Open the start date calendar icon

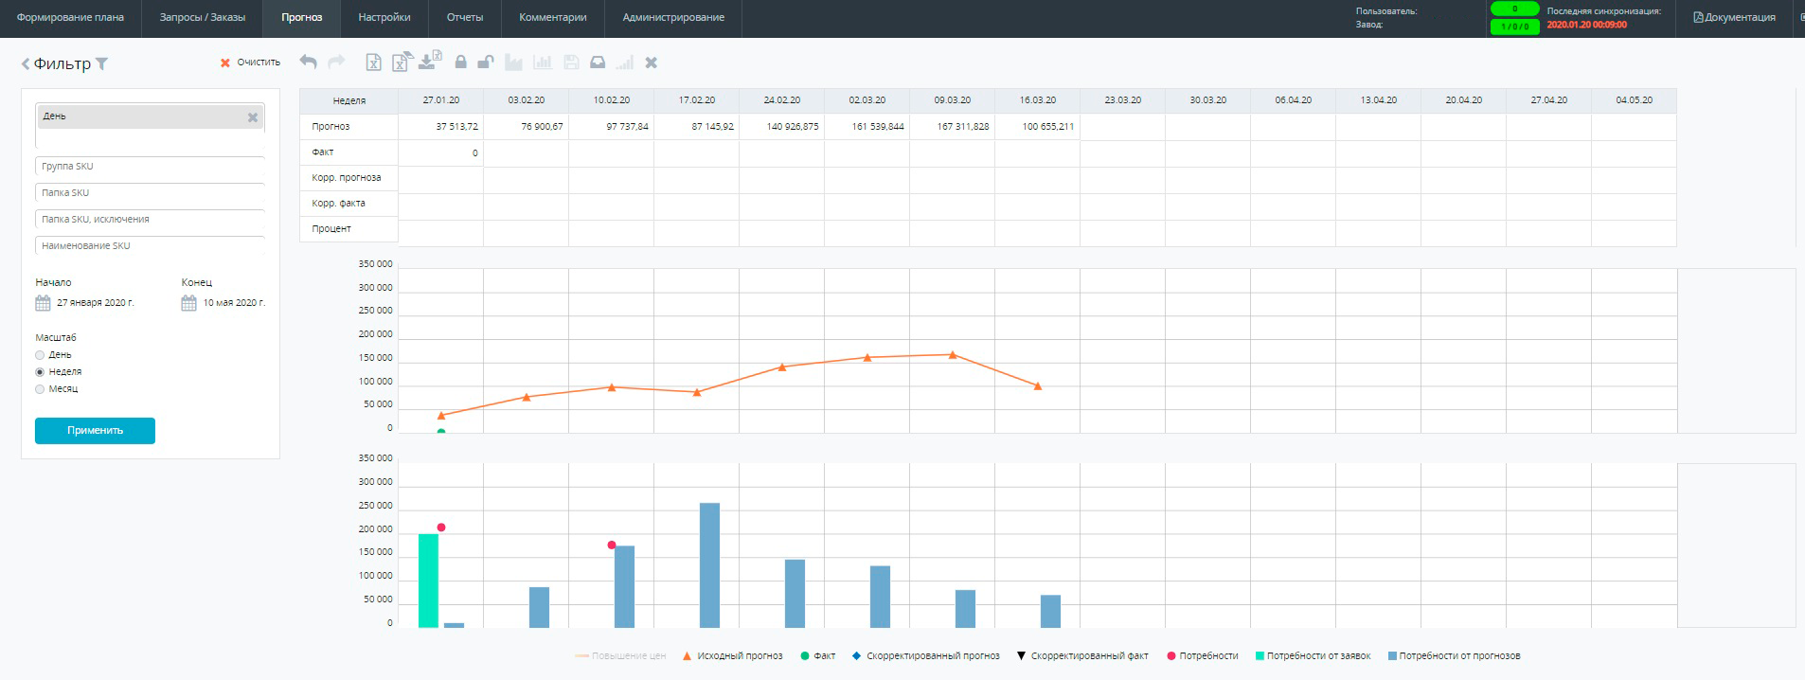[x=43, y=303]
